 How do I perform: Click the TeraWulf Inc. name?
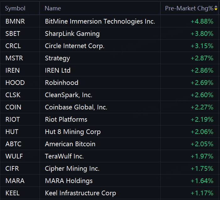pyautogui.click(x=64, y=156)
